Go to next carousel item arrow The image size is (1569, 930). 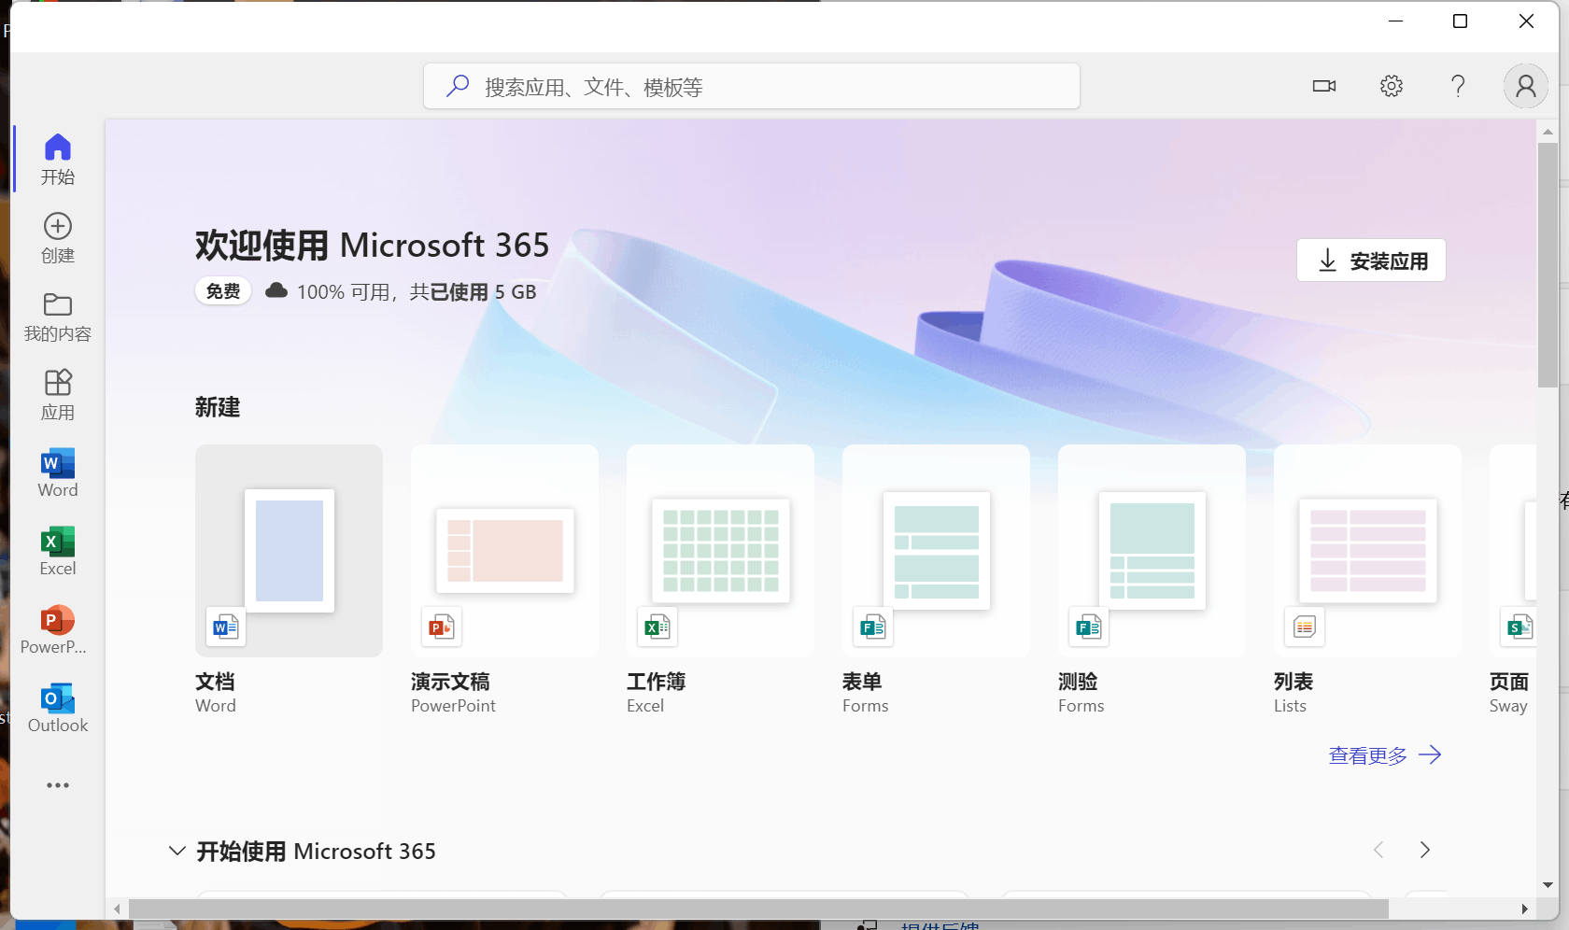pyautogui.click(x=1425, y=850)
